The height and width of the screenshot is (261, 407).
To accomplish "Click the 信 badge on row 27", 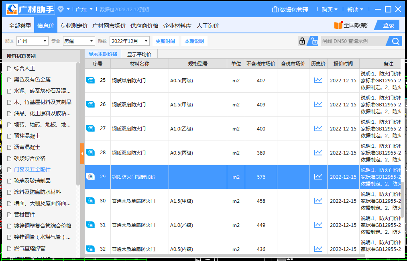I will (90, 128).
